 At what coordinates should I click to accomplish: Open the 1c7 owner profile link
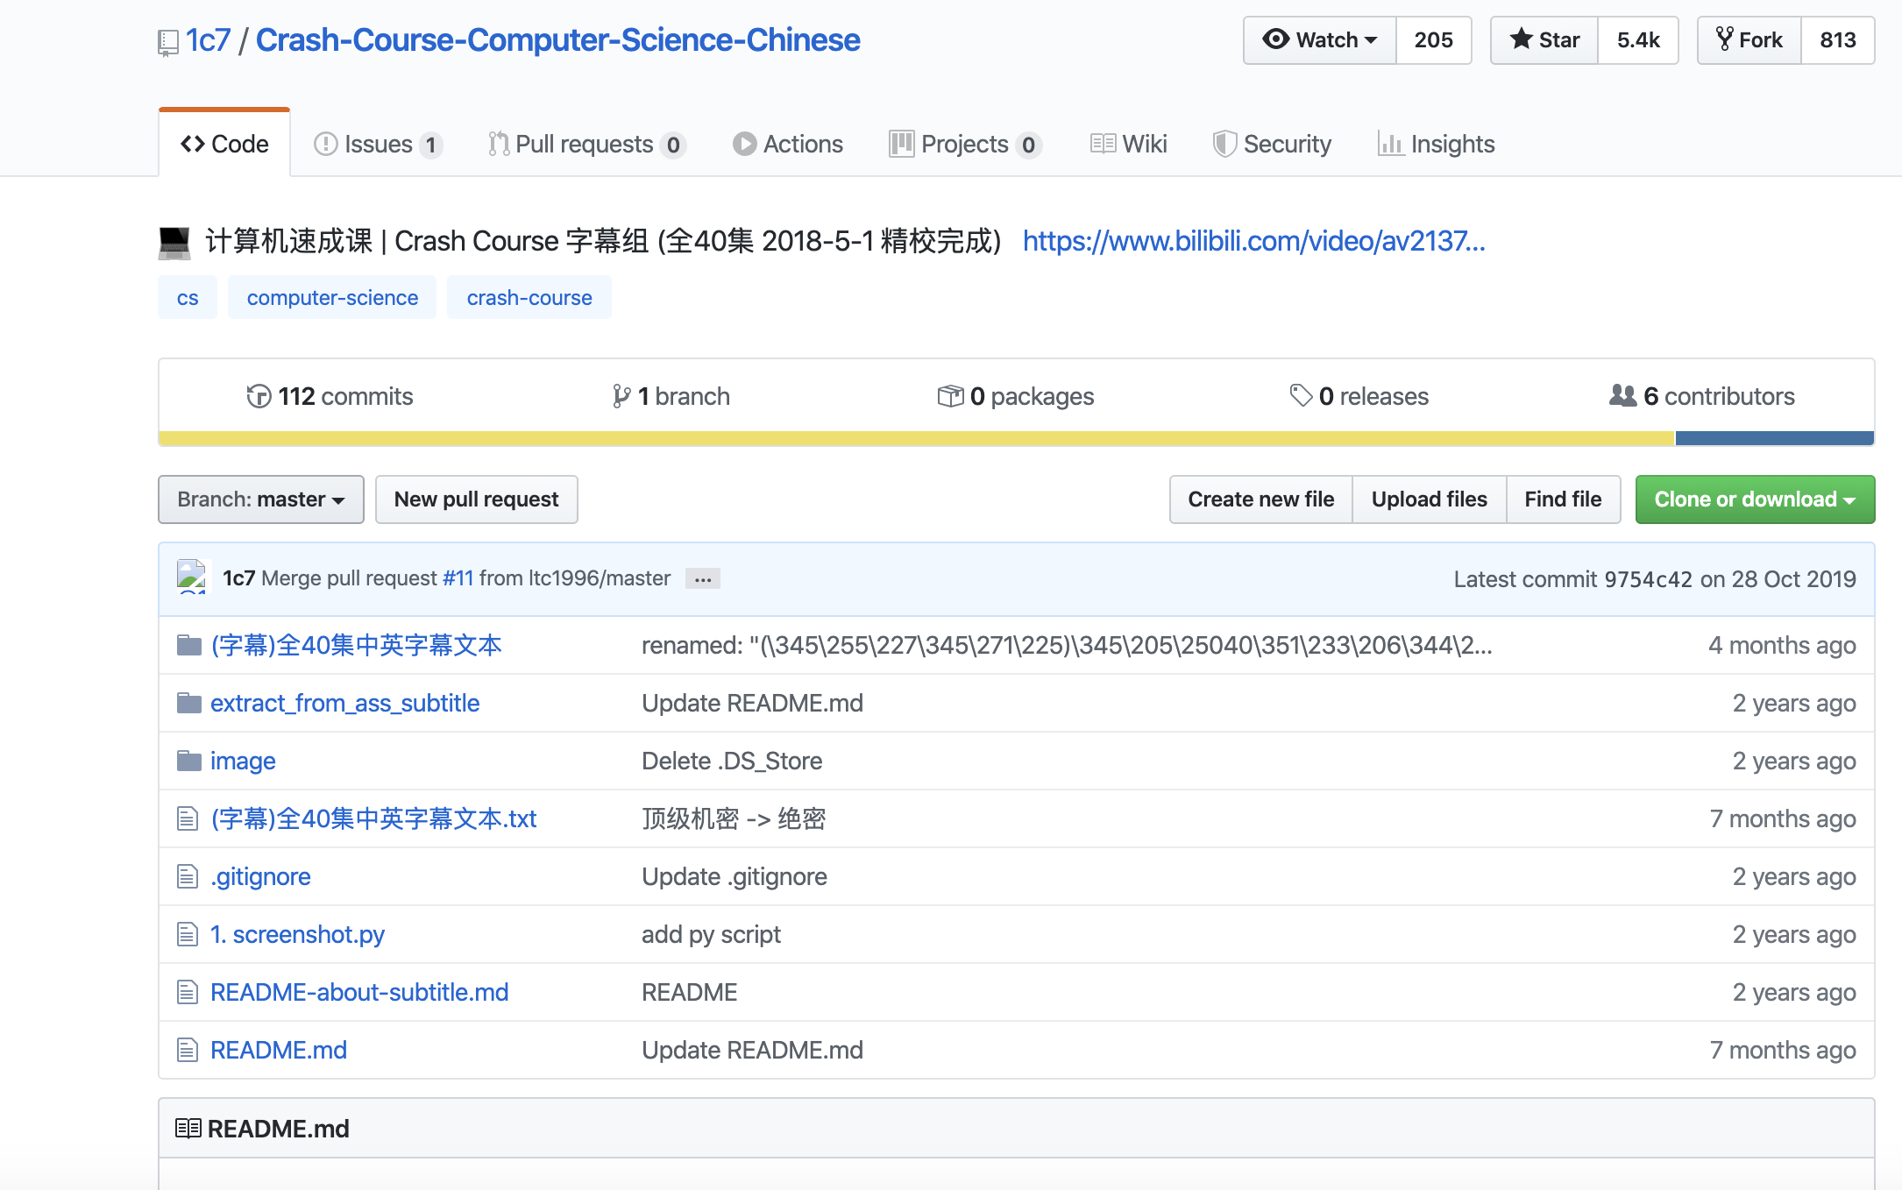click(208, 40)
